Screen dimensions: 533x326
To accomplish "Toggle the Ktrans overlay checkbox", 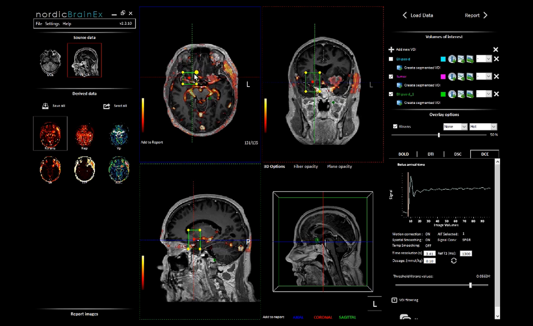I will click(395, 126).
